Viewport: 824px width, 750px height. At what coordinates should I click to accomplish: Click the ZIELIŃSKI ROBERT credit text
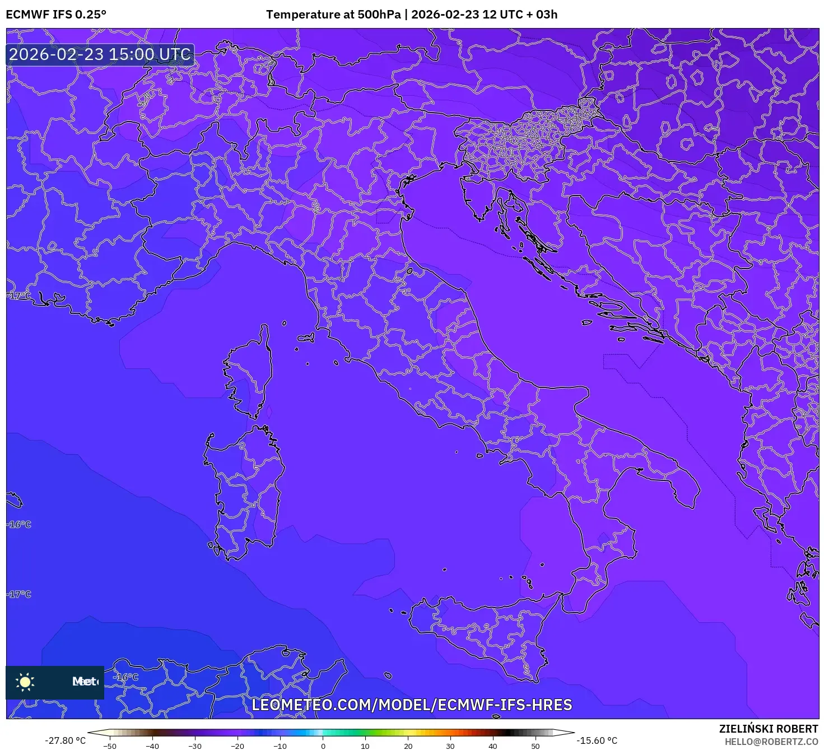pos(764,728)
